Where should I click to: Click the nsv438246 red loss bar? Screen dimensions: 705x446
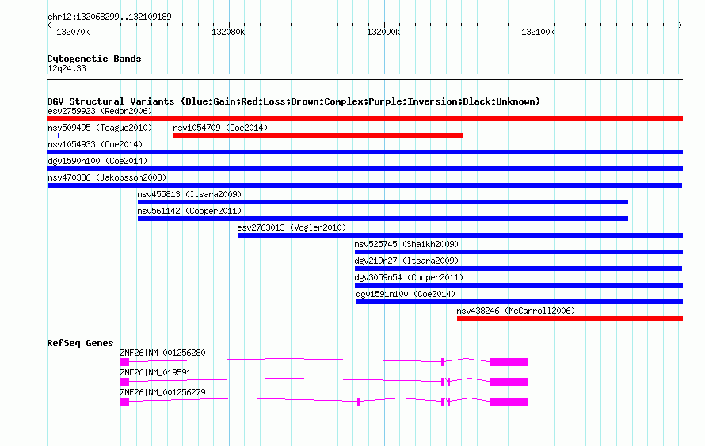point(570,318)
